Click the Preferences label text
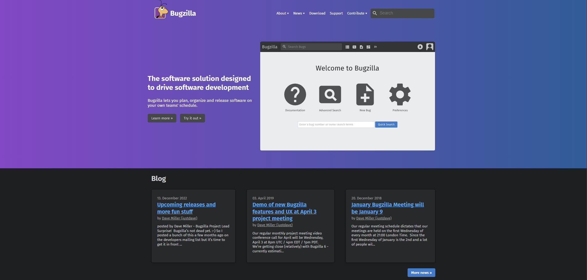The width and height of the screenshot is (587, 280). point(400,110)
